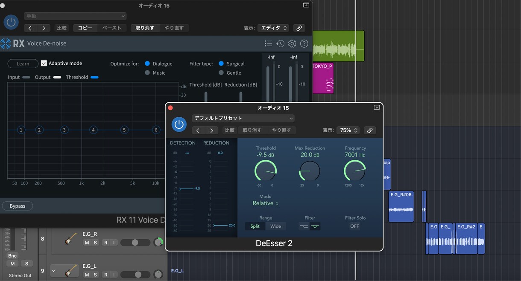Screen dimensions: 521x281
Task: Select the high-shelf filter shape icon
Action: [304, 226]
